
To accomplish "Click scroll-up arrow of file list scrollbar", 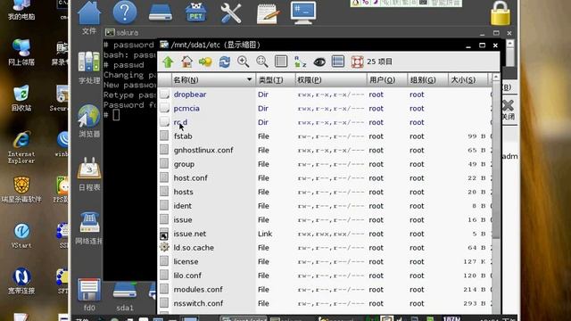I will (x=496, y=78).
